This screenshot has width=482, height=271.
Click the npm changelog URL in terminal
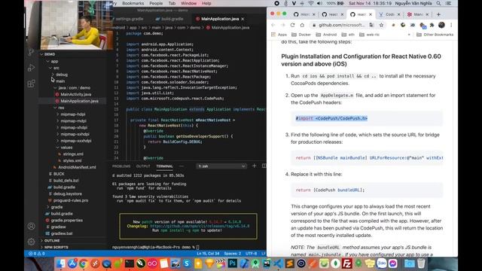tap(200, 226)
